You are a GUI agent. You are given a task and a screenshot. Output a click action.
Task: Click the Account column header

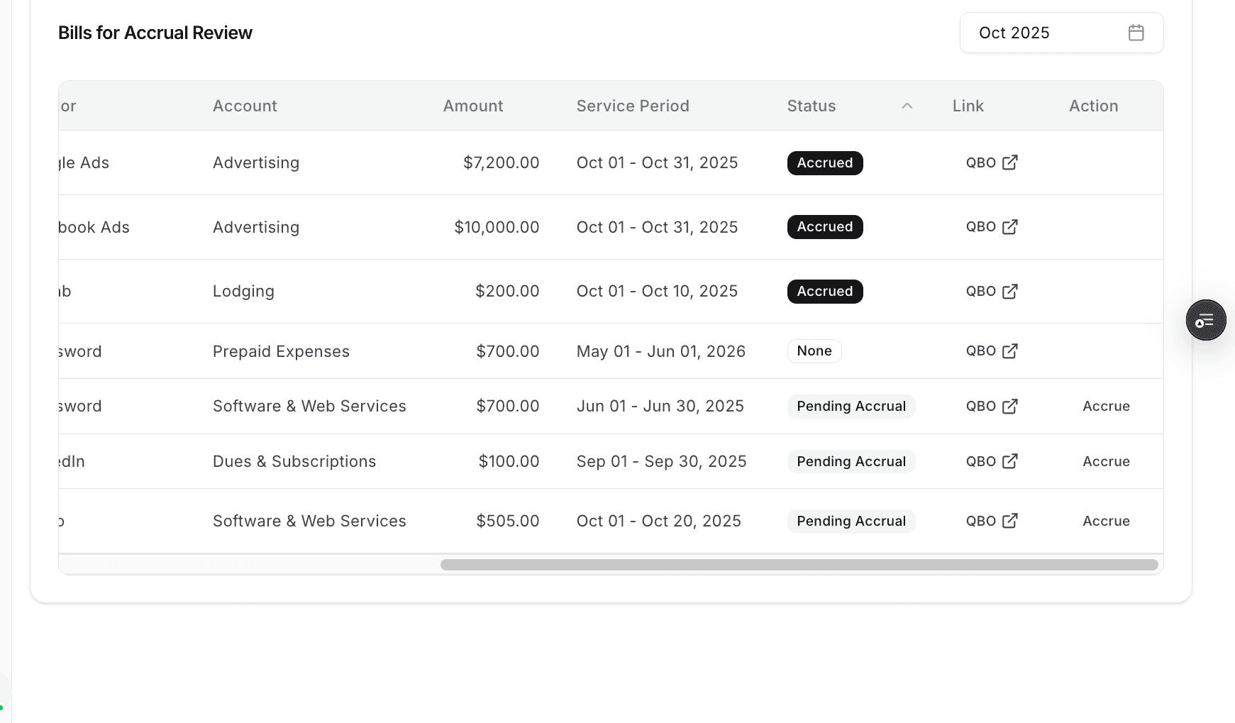point(245,105)
